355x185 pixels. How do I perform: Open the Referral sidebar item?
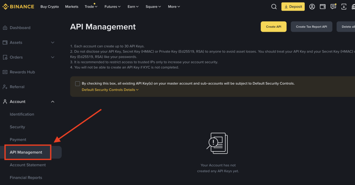tap(17, 87)
